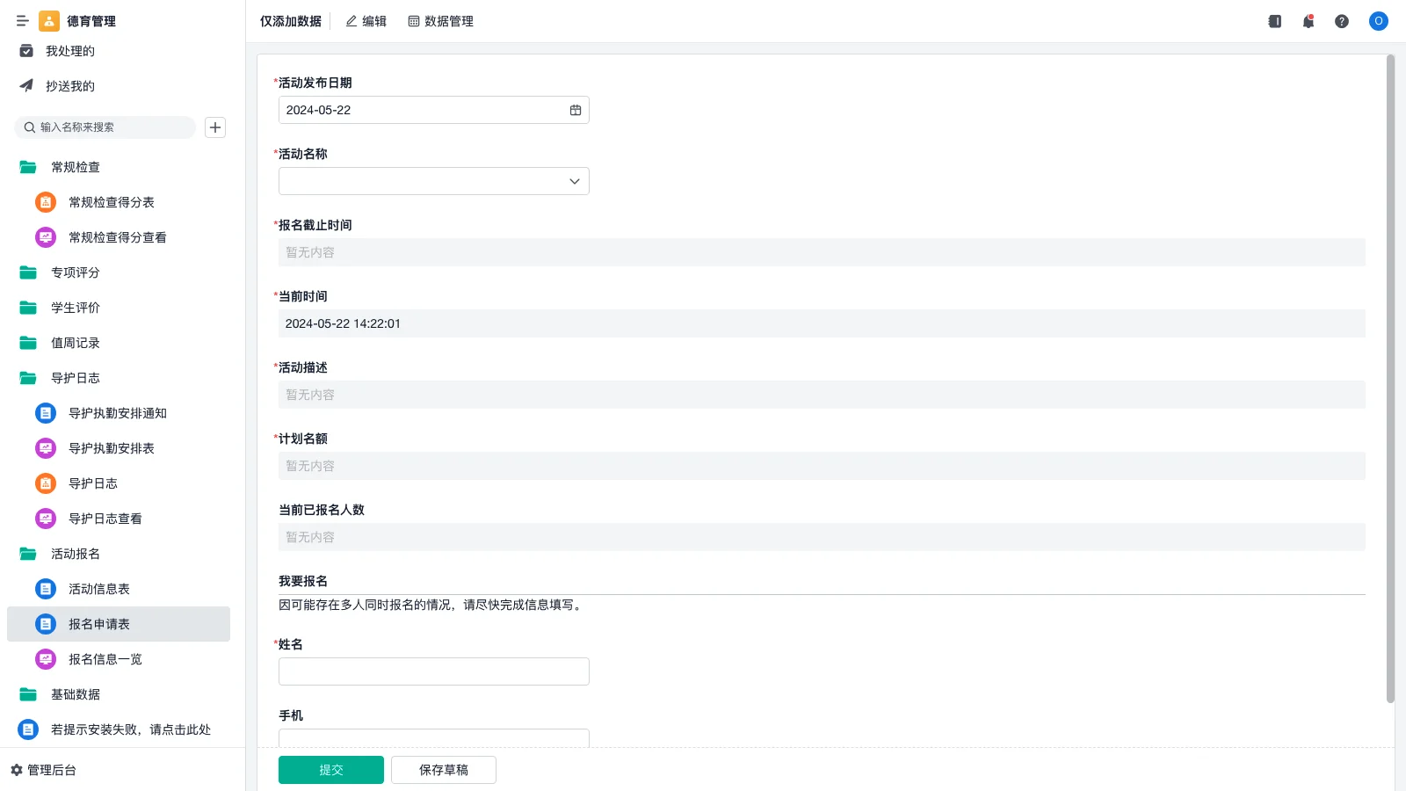The image size is (1406, 791).
Task: Click the 保存草稿 button
Action: [x=444, y=770]
